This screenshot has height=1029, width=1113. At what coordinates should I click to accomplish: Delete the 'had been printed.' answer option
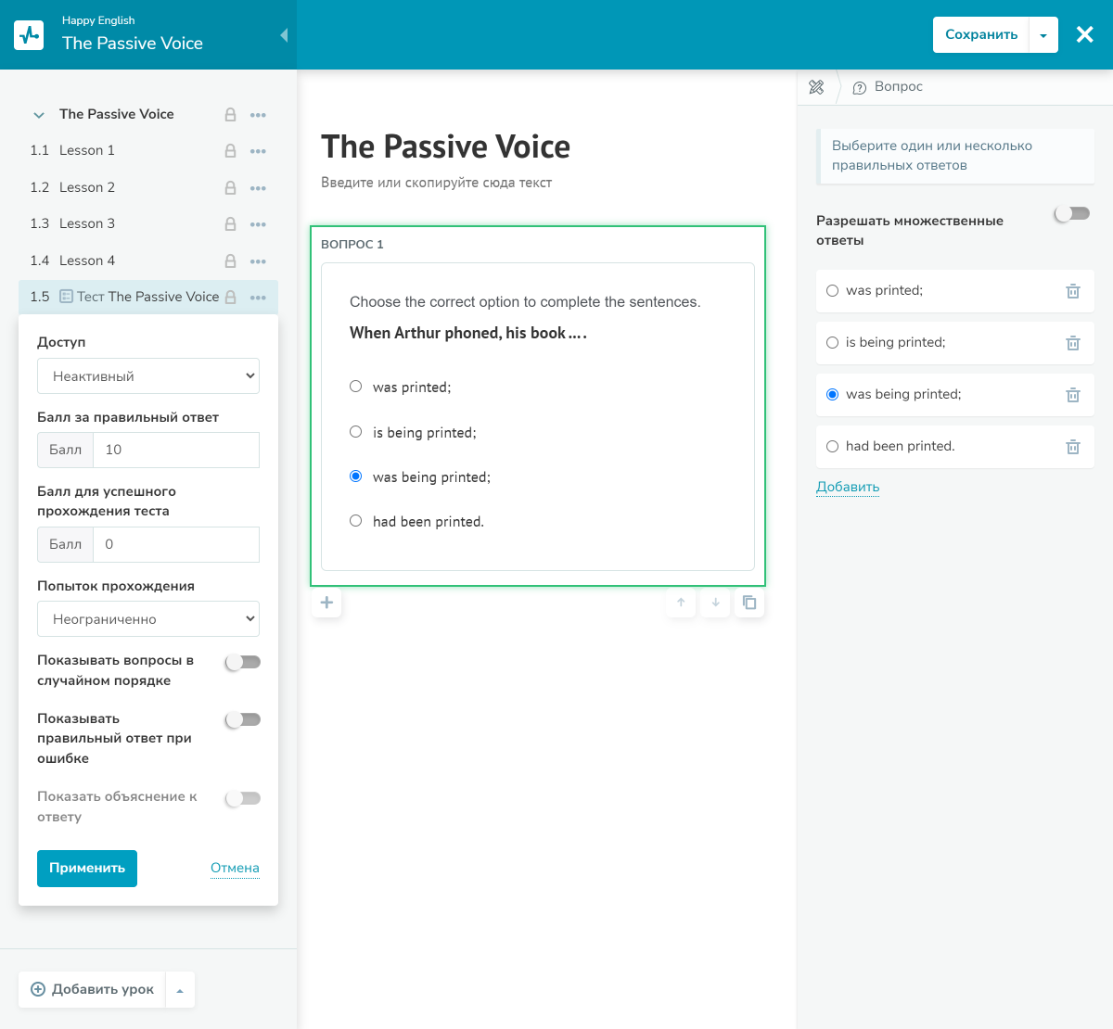pyautogui.click(x=1073, y=447)
